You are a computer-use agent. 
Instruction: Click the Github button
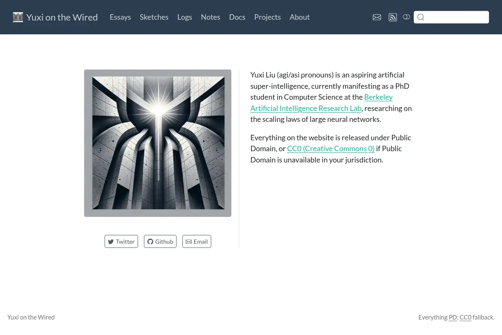pyautogui.click(x=160, y=242)
